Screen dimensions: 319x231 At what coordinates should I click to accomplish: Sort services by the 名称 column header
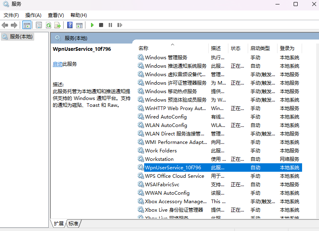pyautogui.click(x=143, y=48)
